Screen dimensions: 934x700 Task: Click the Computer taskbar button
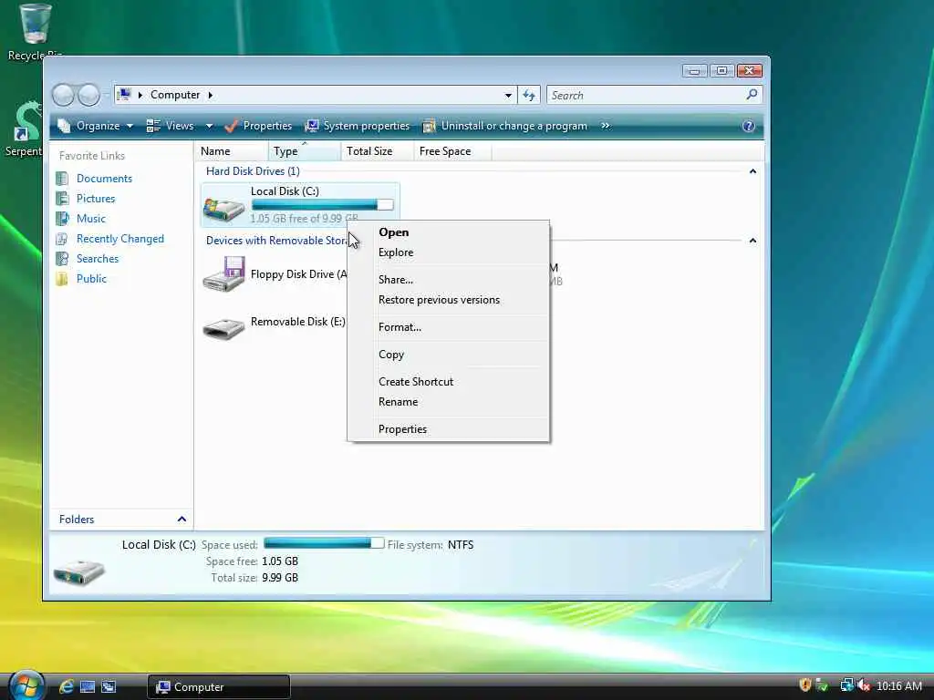(219, 687)
